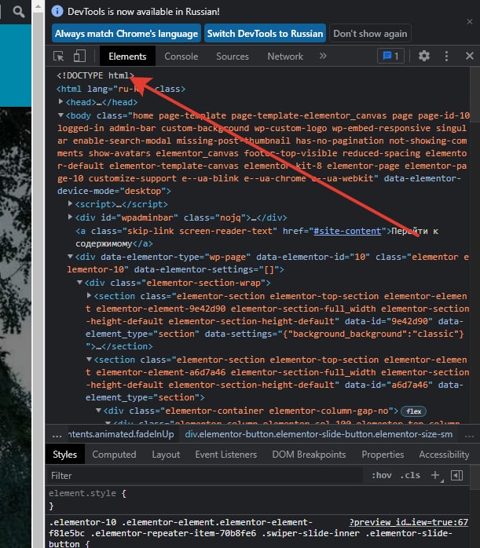The image size is (480, 548).
Task: Toggle the .cls element classes panel
Action: coord(410,475)
